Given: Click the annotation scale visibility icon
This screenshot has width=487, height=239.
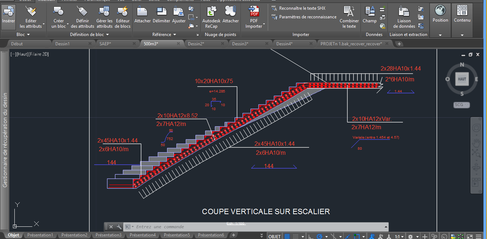Looking at the screenshot, I should pyautogui.click(x=372, y=236).
